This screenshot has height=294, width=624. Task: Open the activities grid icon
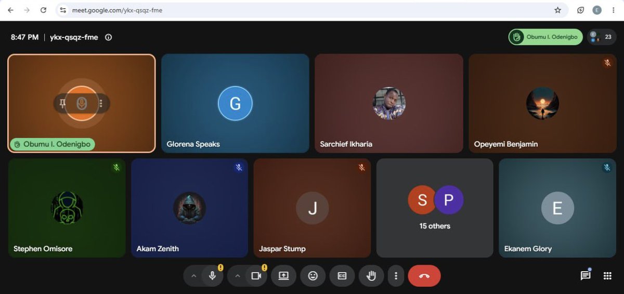pos(607,276)
